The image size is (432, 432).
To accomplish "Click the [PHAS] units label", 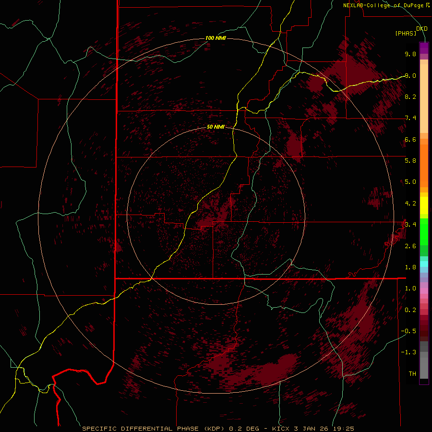I will tap(406, 33).
